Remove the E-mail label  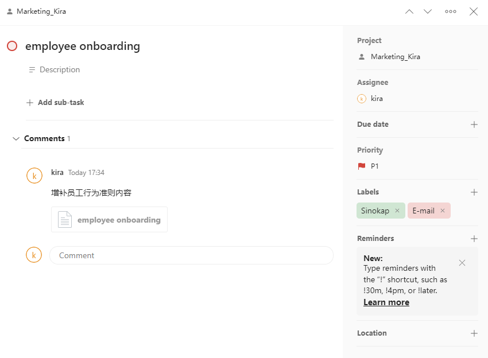[443, 211]
